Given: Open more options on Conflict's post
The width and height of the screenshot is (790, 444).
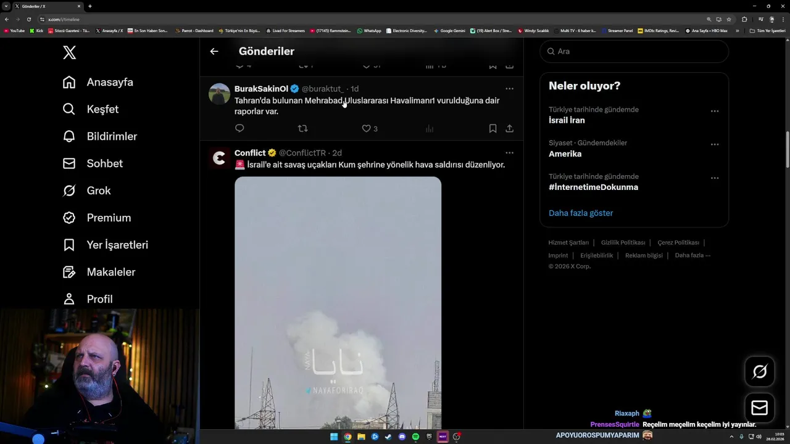Looking at the screenshot, I should point(509,153).
